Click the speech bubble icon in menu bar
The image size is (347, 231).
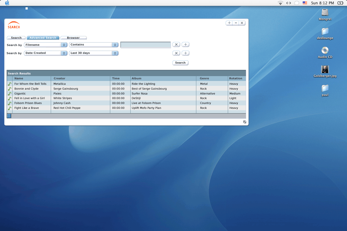point(297,3)
